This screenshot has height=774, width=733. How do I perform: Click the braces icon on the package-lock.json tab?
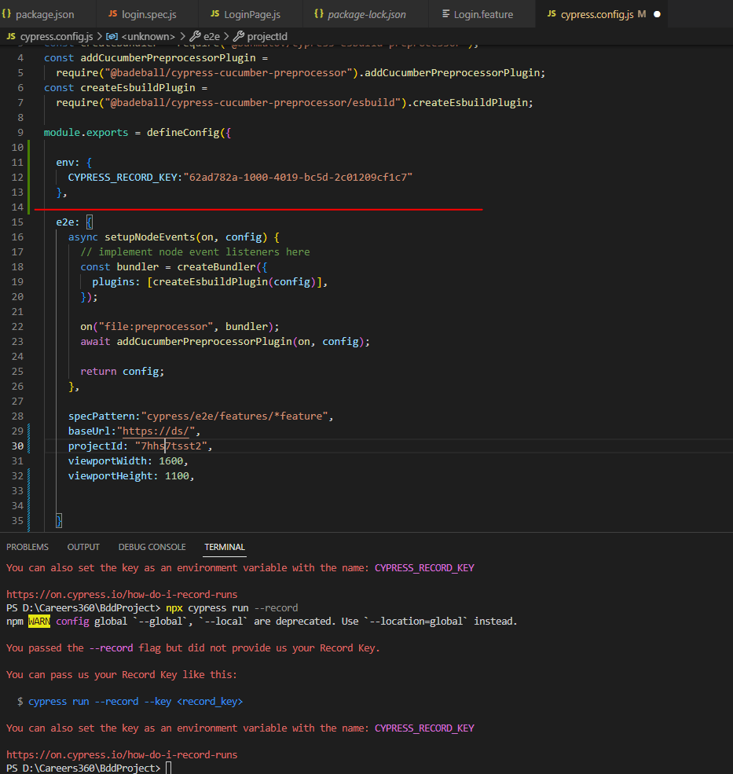(x=317, y=13)
